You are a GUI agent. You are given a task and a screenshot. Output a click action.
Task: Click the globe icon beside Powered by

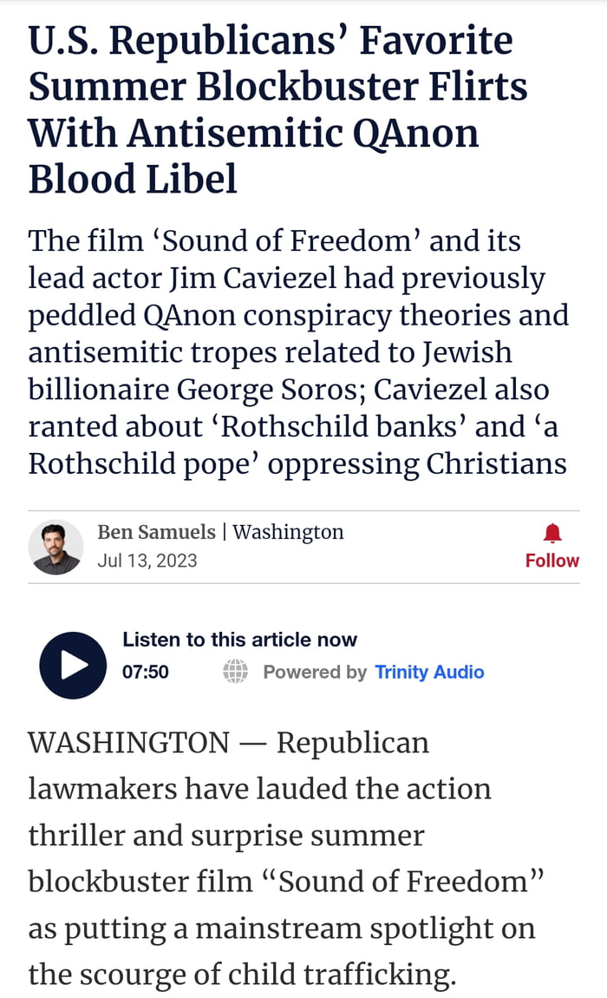tap(236, 672)
